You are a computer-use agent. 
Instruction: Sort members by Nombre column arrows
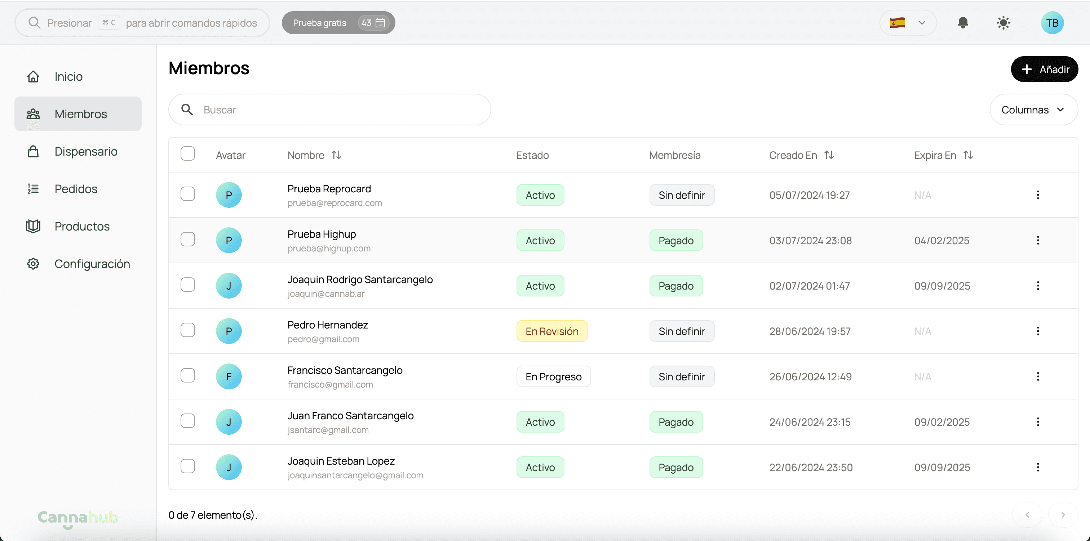point(336,155)
